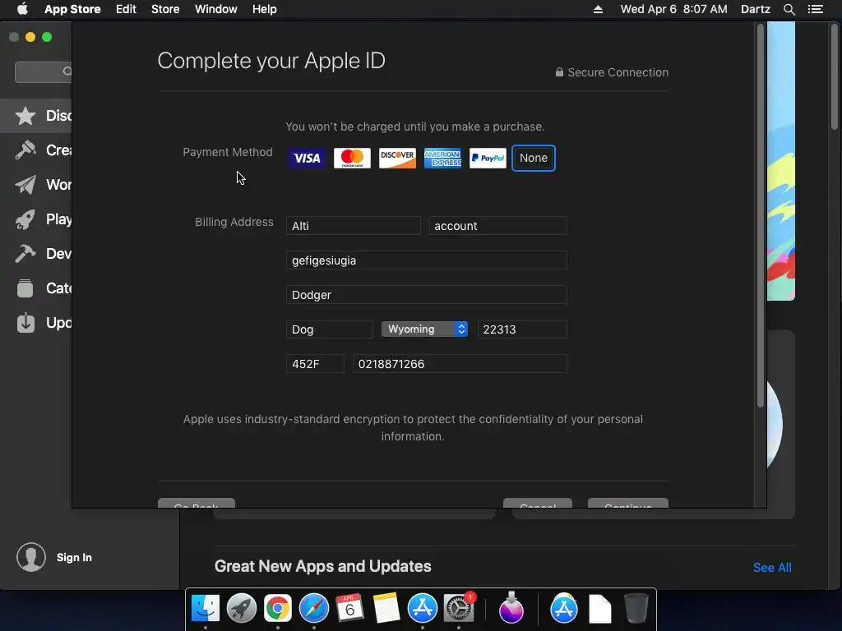Image resolution: width=842 pixels, height=631 pixels.
Task: Open App Store icon with running indicator
Action: pos(422,609)
